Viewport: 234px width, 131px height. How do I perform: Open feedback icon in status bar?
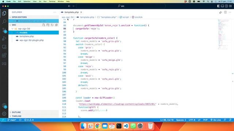pos(225,120)
